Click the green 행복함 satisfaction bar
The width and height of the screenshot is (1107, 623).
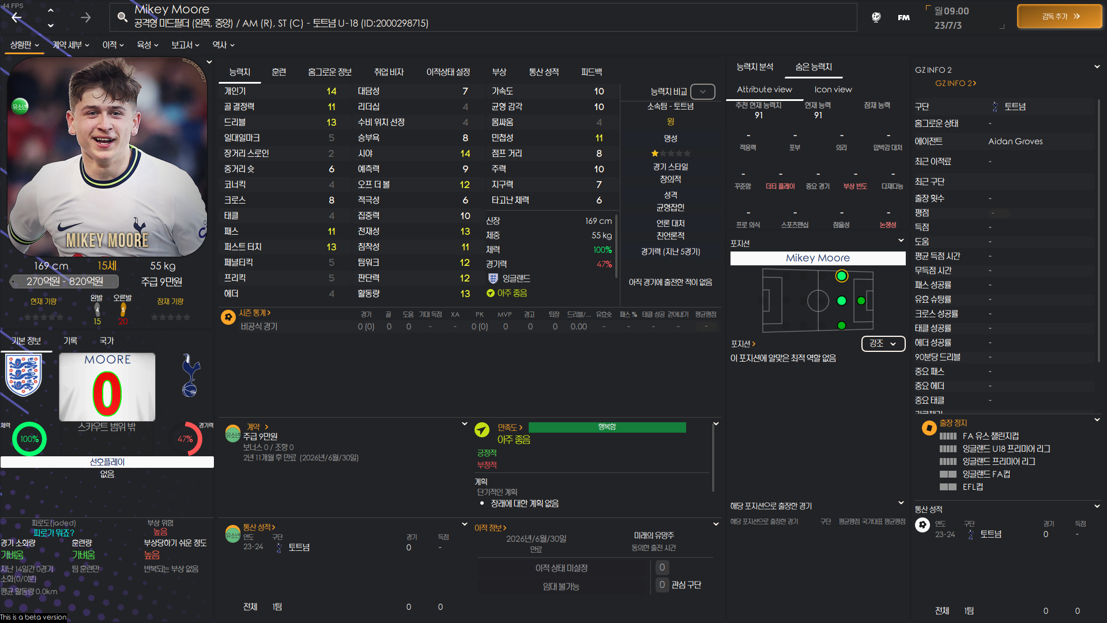click(607, 427)
